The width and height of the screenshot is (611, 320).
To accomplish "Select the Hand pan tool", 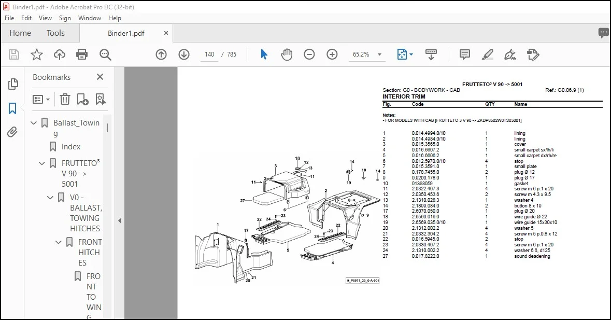I will (x=287, y=54).
